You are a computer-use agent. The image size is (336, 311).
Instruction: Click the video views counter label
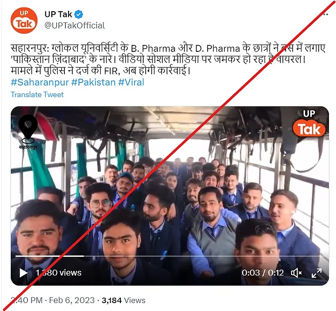[58, 273]
